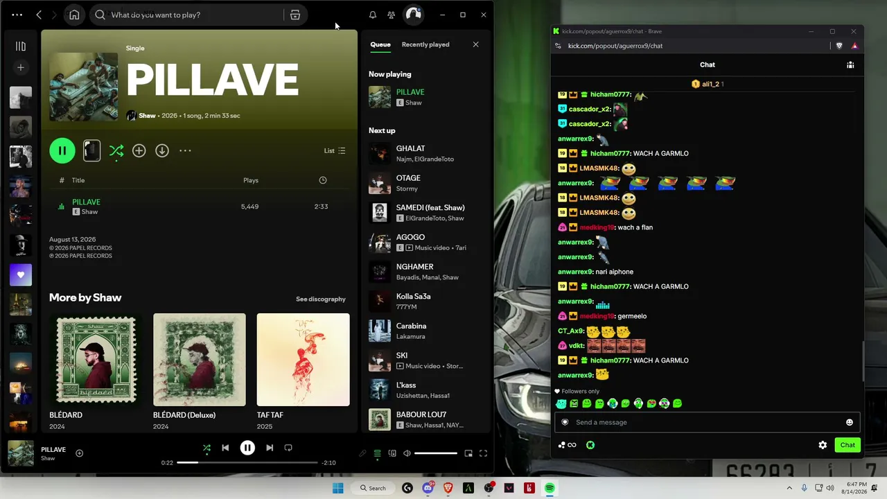Click the Kick points infinity icon
The height and width of the screenshot is (499, 887).
coord(568,445)
